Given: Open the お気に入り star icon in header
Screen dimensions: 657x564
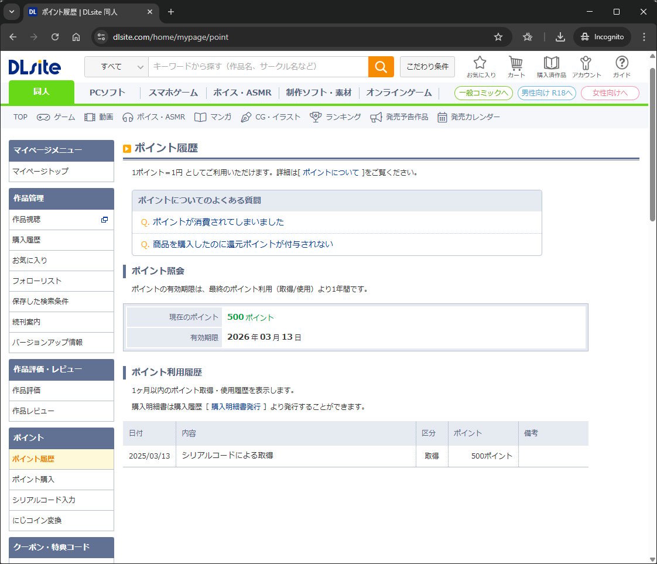Looking at the screenshot, I should (x=481, y=67).
